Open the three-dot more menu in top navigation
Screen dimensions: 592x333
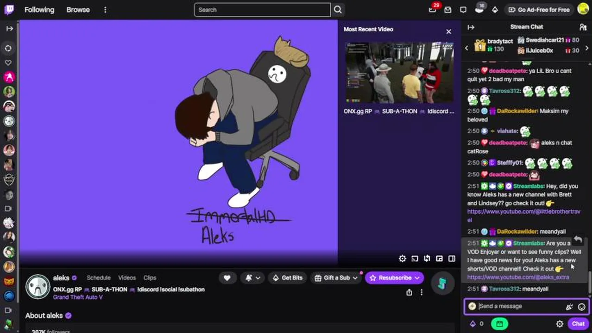(x=105, y=10)
